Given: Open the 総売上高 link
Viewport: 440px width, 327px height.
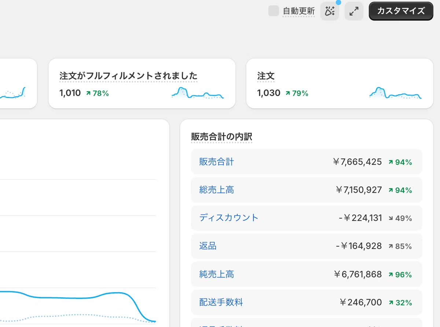Looking at the screenshot, I should pyautogui.click(x=216, y=190).
